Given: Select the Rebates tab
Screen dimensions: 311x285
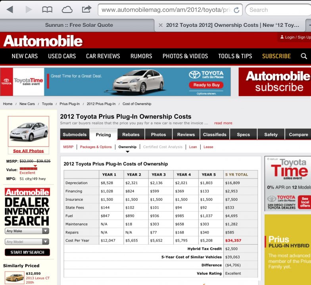Looking at the screenshot, I should coord(131,134).
